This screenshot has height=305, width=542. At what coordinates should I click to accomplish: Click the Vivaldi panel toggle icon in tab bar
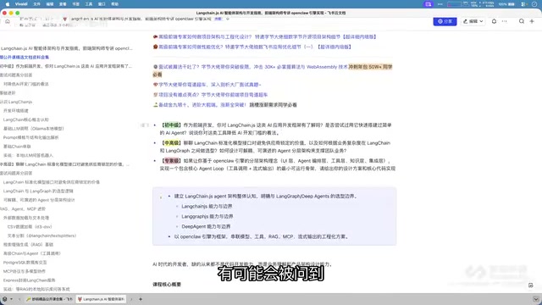click(4, 299)
